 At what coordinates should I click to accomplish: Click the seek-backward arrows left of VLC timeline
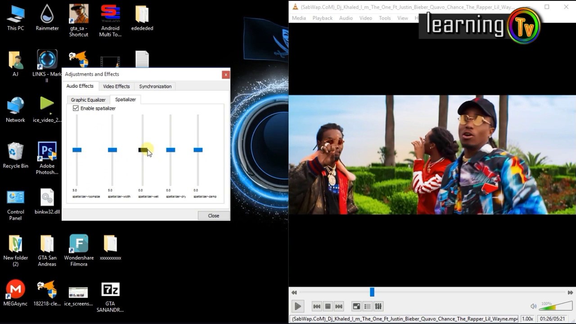click(x=294, y=292)
